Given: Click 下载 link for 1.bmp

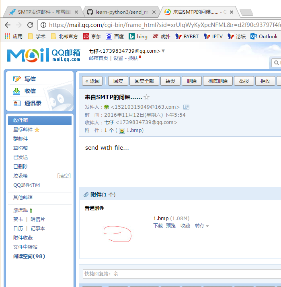Looking at the screenshot, I should pos(158,226).
